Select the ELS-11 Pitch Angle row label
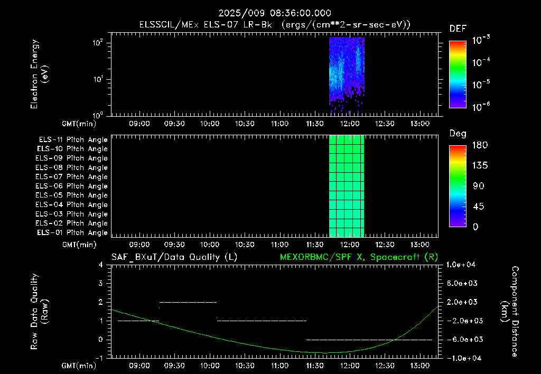541x374 pixels. (73, 140)
